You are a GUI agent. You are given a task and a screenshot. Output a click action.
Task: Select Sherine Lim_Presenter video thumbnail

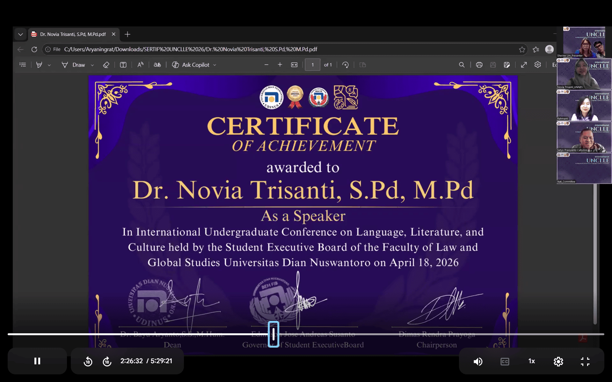(x=584, y=42)
